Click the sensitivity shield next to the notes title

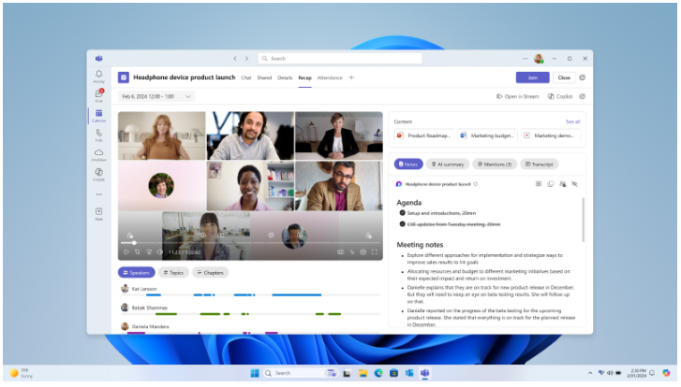click(x=476, y=184)
